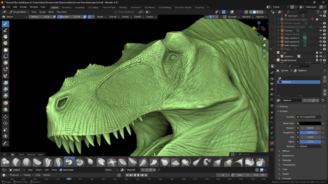This screenshot has width=328, height=184.
Task: Toggle camera view icon in the viewport
Action: pos(264,51)
